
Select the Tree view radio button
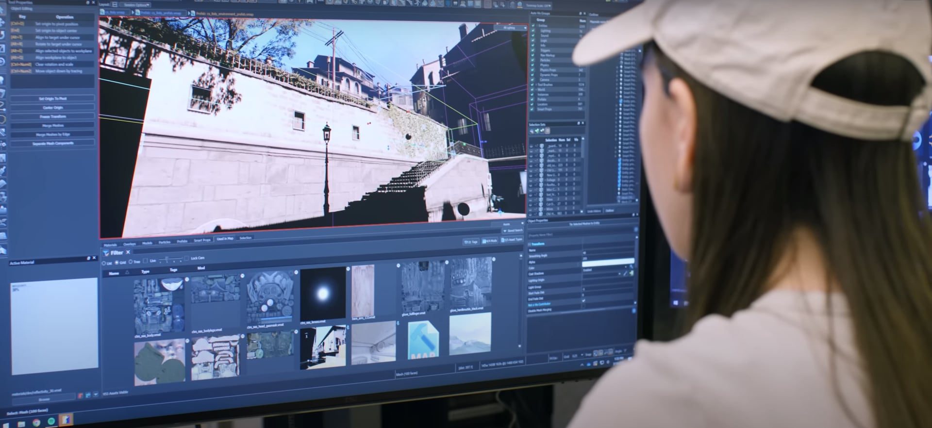coord(131,262)
